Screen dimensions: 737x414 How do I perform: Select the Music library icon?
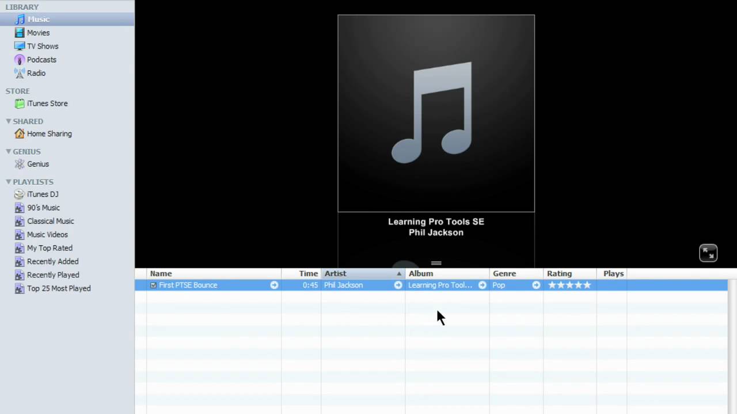tap(20, 20)
